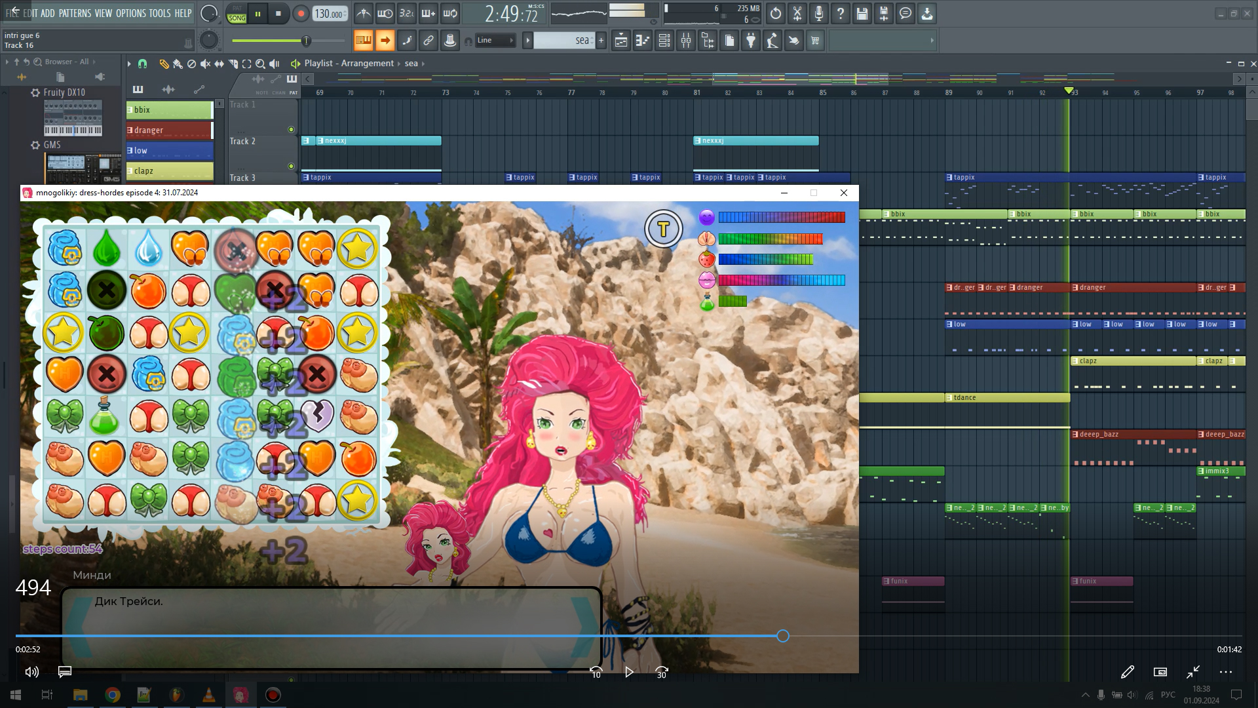1258x708 pixels.
Task: Click the one-click audio recording microphone
Action: tap(819, 13)
